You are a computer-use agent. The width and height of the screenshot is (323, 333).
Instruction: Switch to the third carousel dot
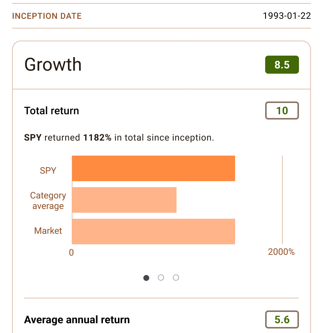176,278
